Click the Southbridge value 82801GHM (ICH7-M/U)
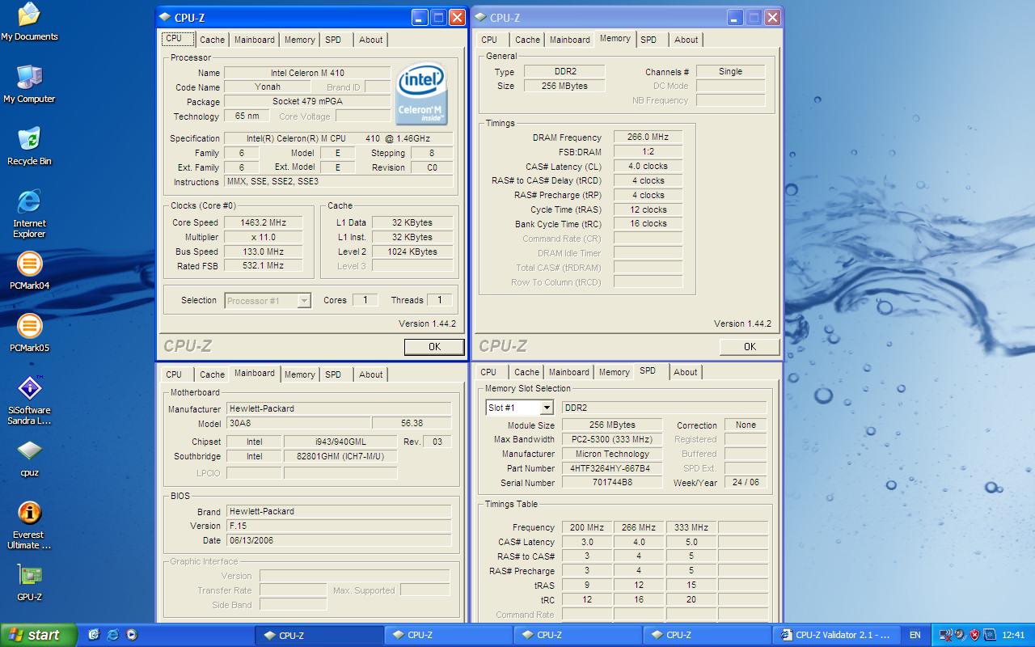 340,456
